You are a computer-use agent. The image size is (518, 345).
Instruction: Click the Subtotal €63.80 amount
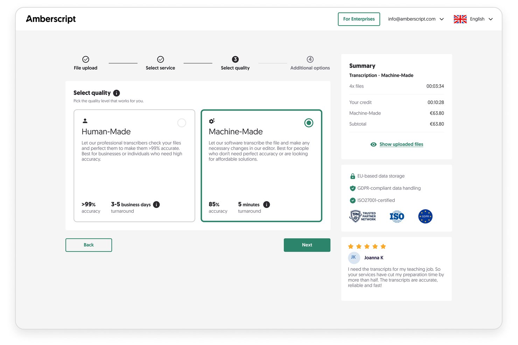pos(437,124)
